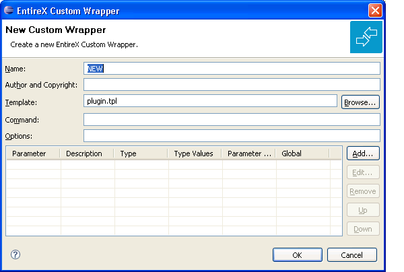The height and width of the screenshot is (272, 404).
Task: Click the disabled Edit... button
Action: pos(363,172)
